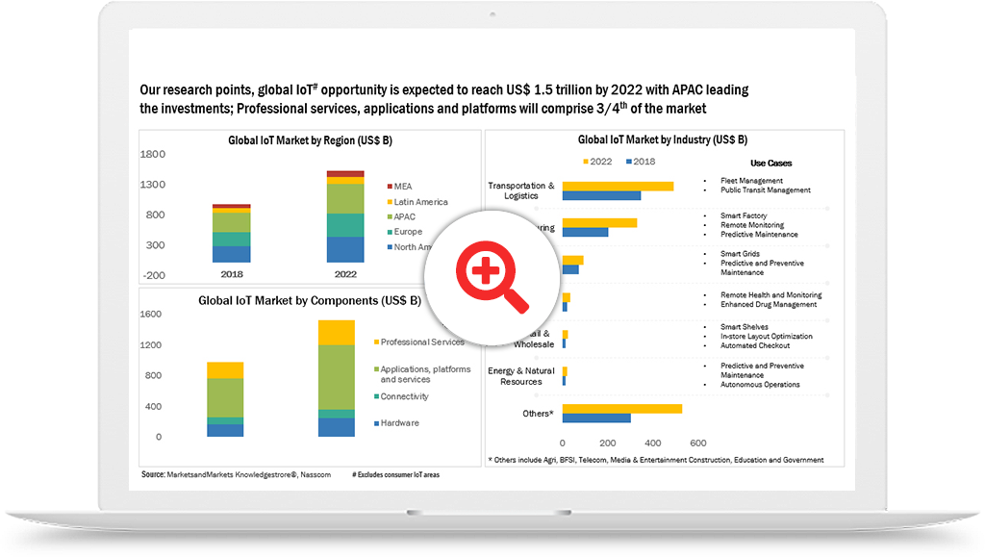Click the Fleet Management use case text
Image resolution: width=985 pixels, height=557 pixels.
(x=751, y=181)
